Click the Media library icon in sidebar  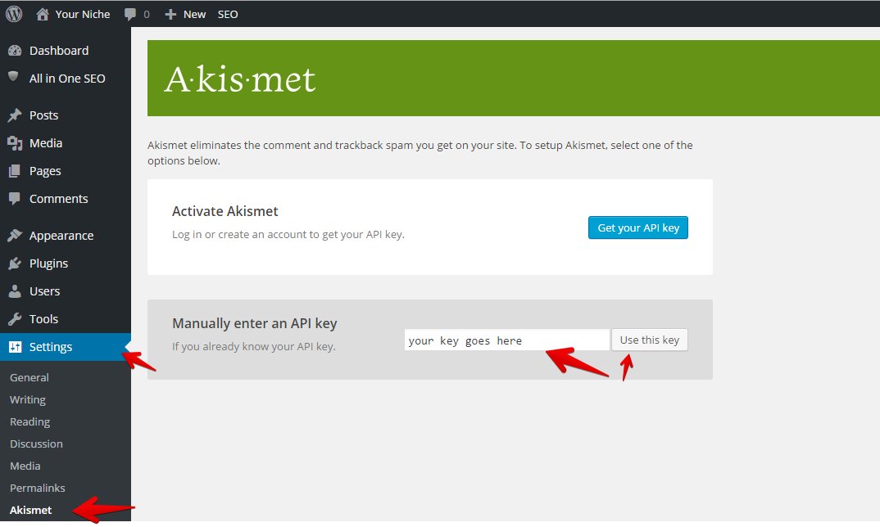(15, 143)
